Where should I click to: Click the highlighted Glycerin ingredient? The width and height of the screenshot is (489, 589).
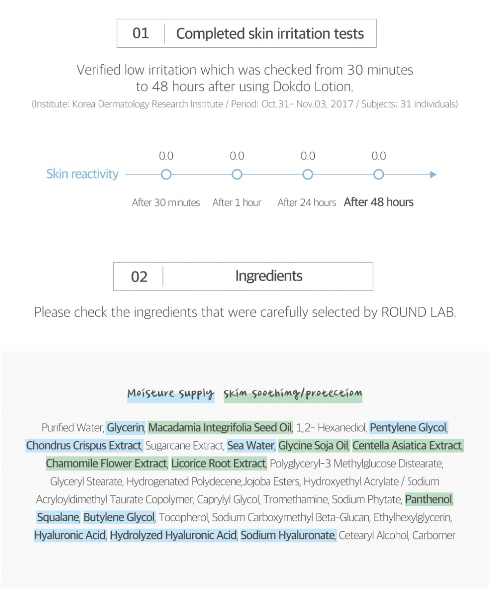[125, 428]
